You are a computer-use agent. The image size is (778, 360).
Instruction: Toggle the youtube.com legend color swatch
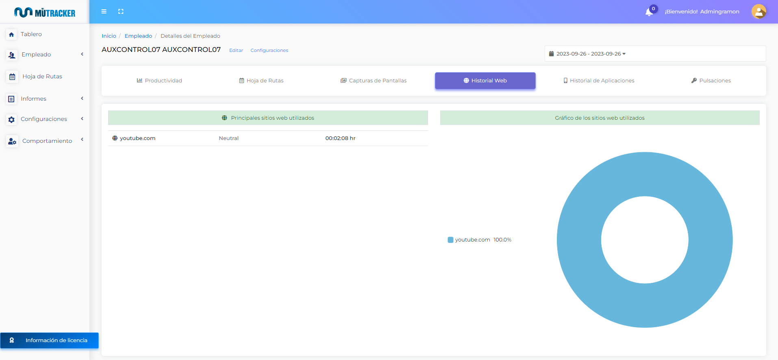point(450,240)
